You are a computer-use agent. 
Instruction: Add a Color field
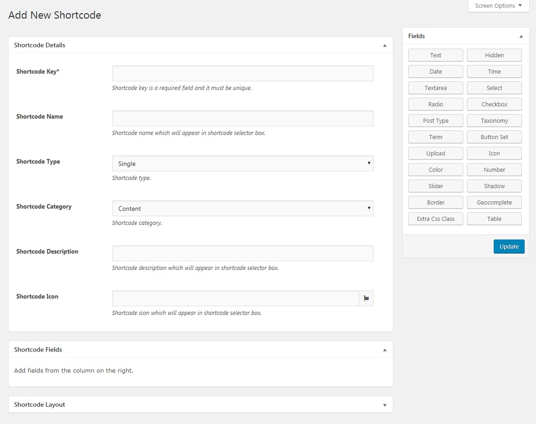[436, 170]
